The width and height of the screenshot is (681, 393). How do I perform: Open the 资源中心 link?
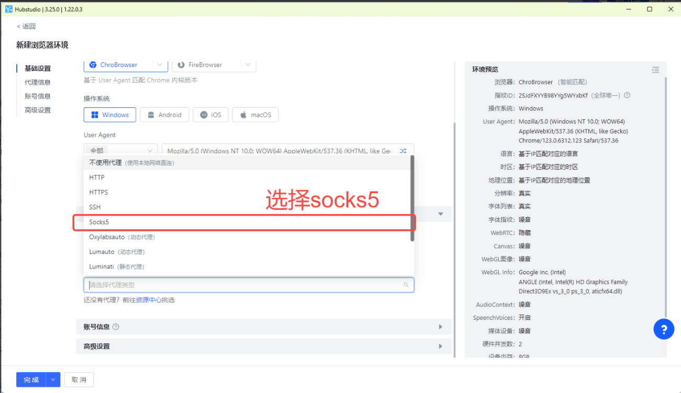[148, 300]
